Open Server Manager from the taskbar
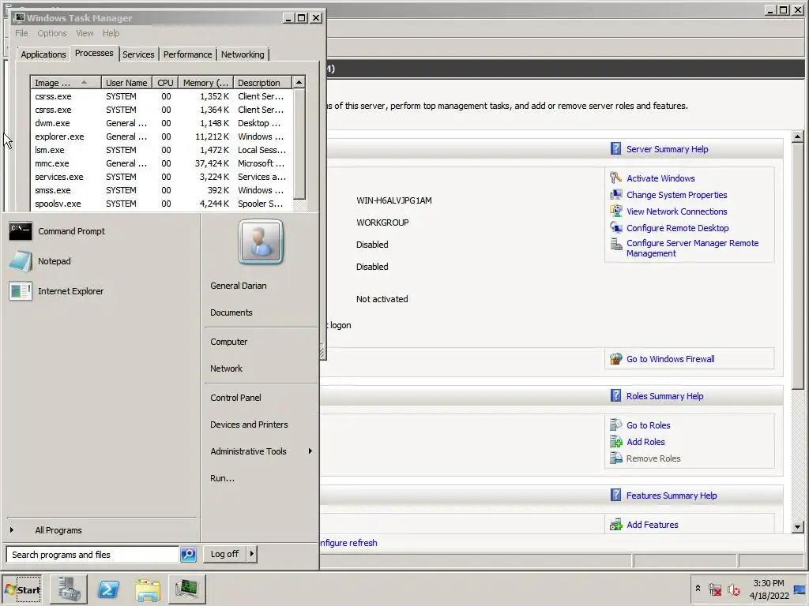 point(70,589)
